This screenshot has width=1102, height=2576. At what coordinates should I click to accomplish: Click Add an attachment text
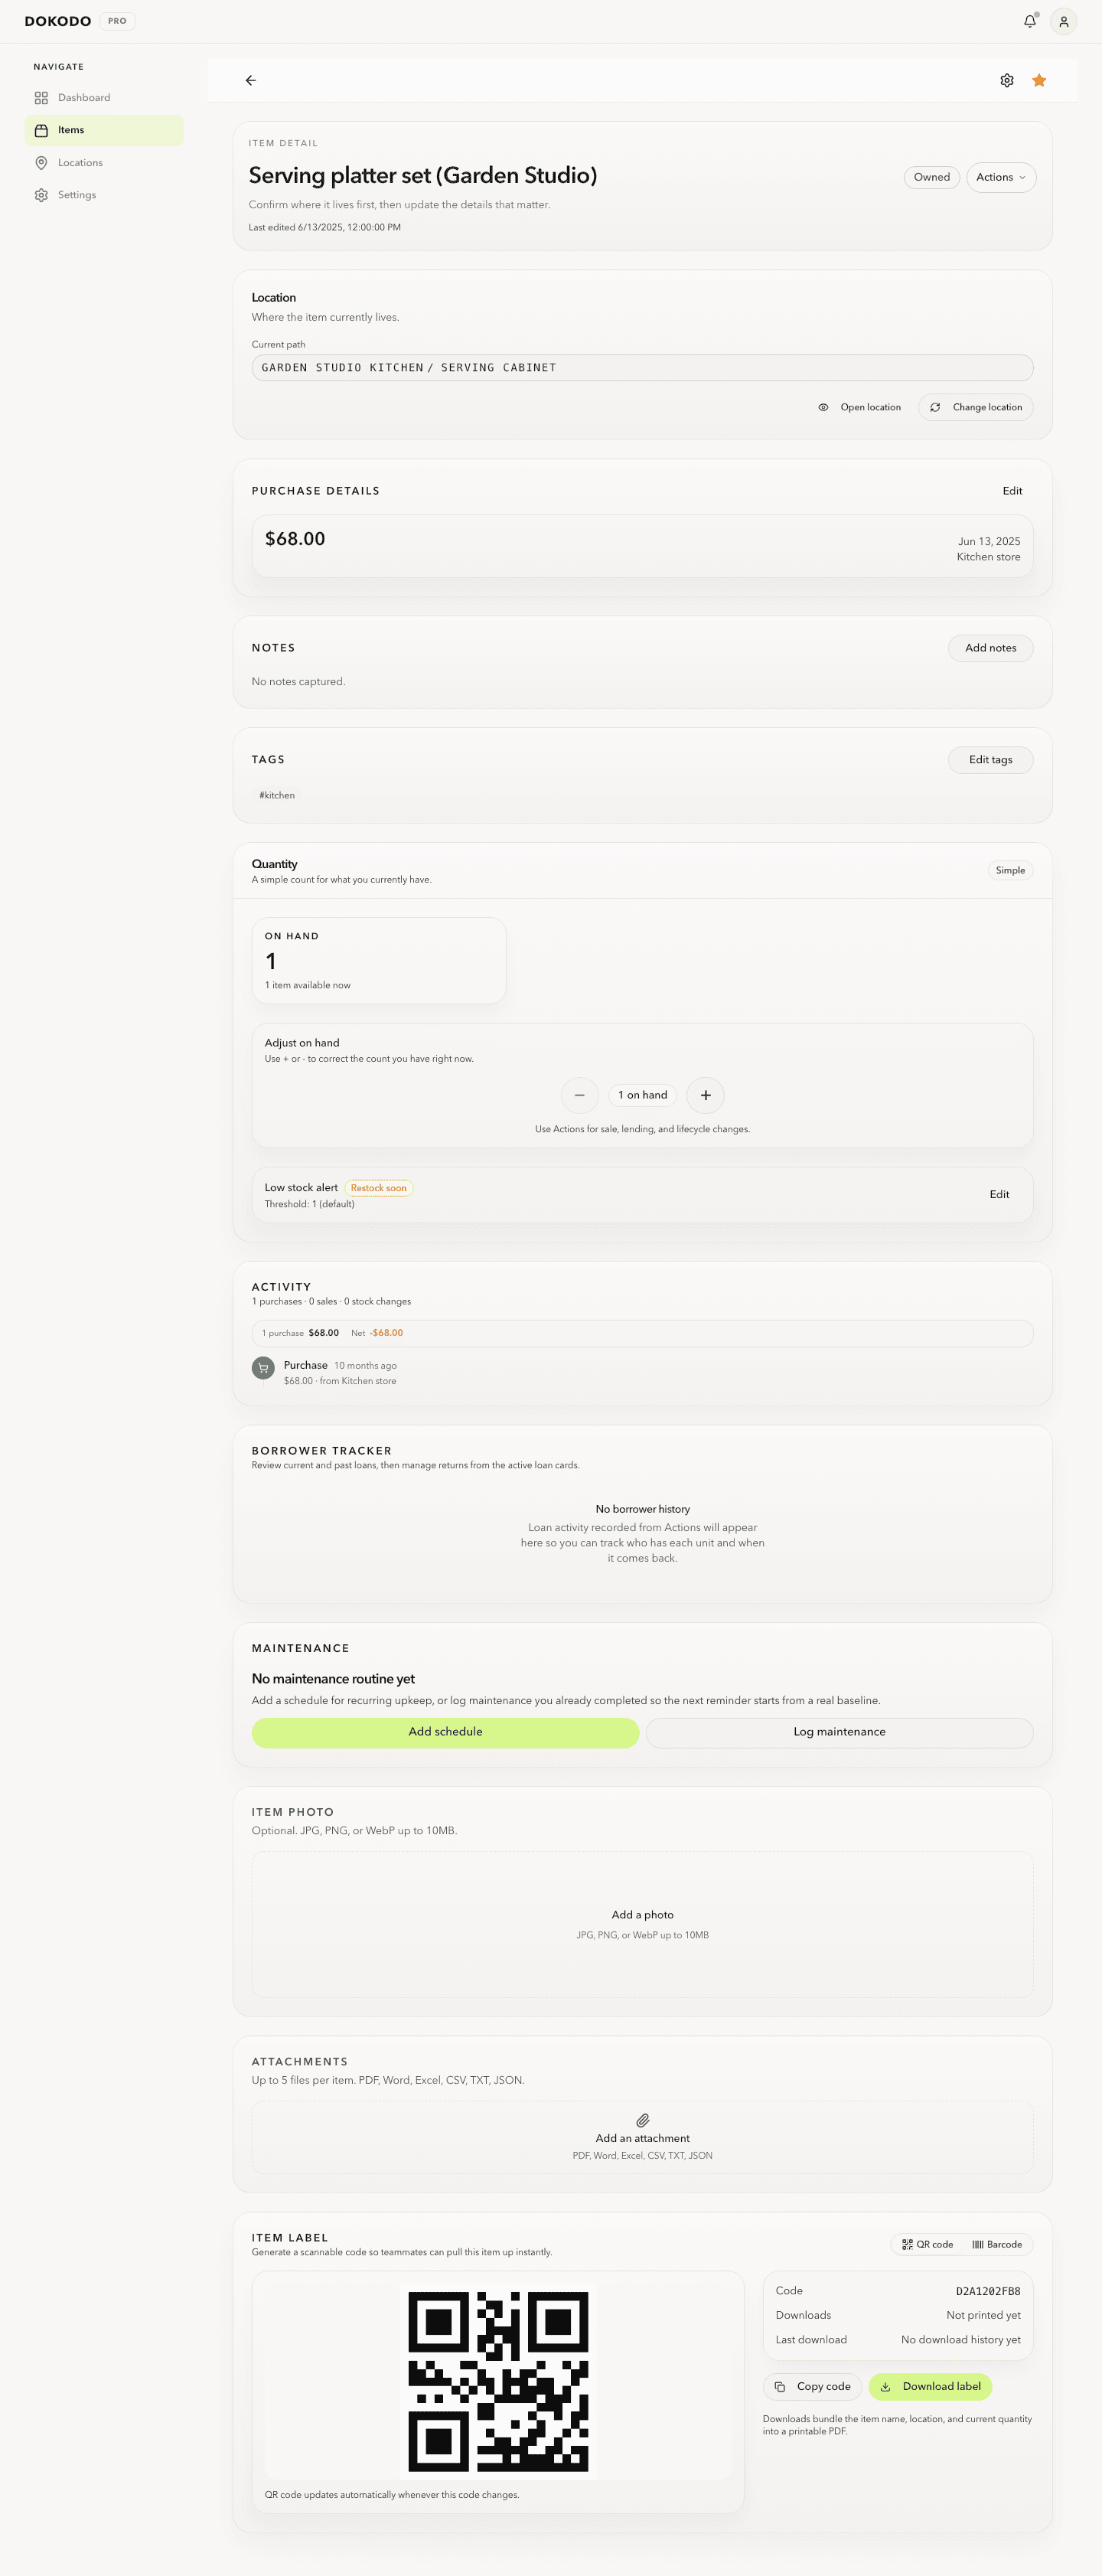pos(642,2138)
